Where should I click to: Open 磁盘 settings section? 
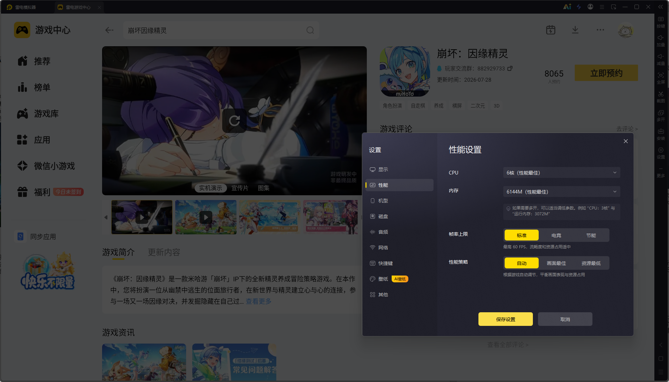pyautogui.click(x=399, y=216)
